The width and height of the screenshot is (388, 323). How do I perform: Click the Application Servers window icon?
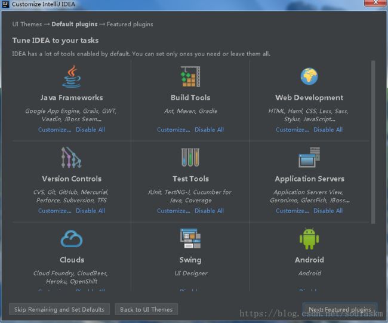click(x=309, y=158)
